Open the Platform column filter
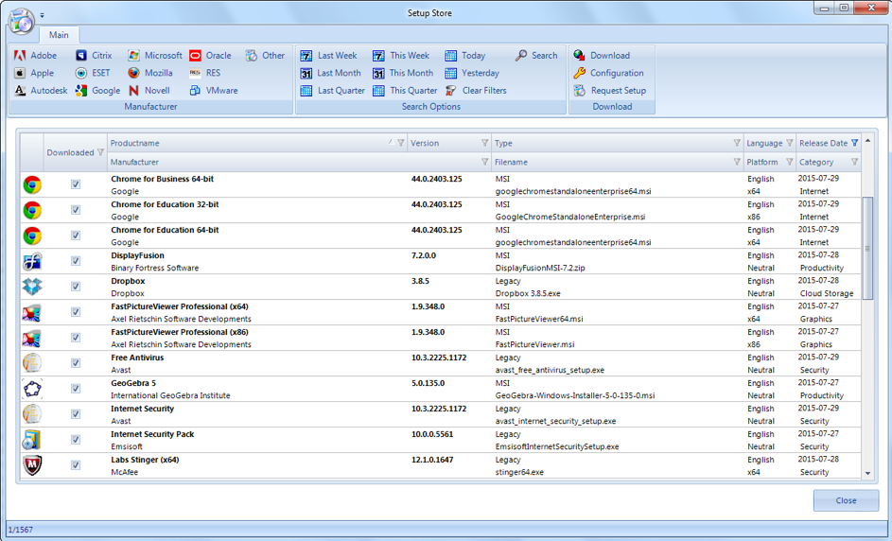 pyautogui.click(x=790, y=162)
